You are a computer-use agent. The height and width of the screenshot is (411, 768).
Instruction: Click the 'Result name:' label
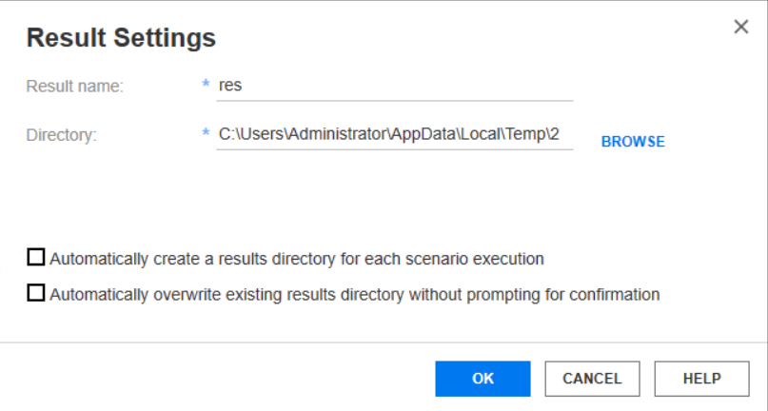pyautogui.click(x=75, y=86)
